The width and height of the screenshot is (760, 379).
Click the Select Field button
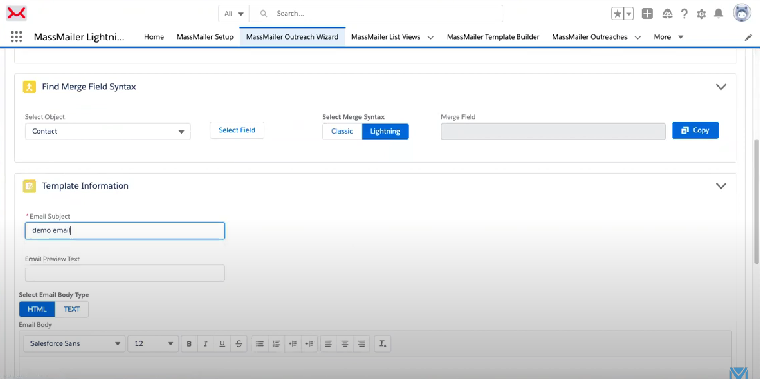click(x=237, y=130)
